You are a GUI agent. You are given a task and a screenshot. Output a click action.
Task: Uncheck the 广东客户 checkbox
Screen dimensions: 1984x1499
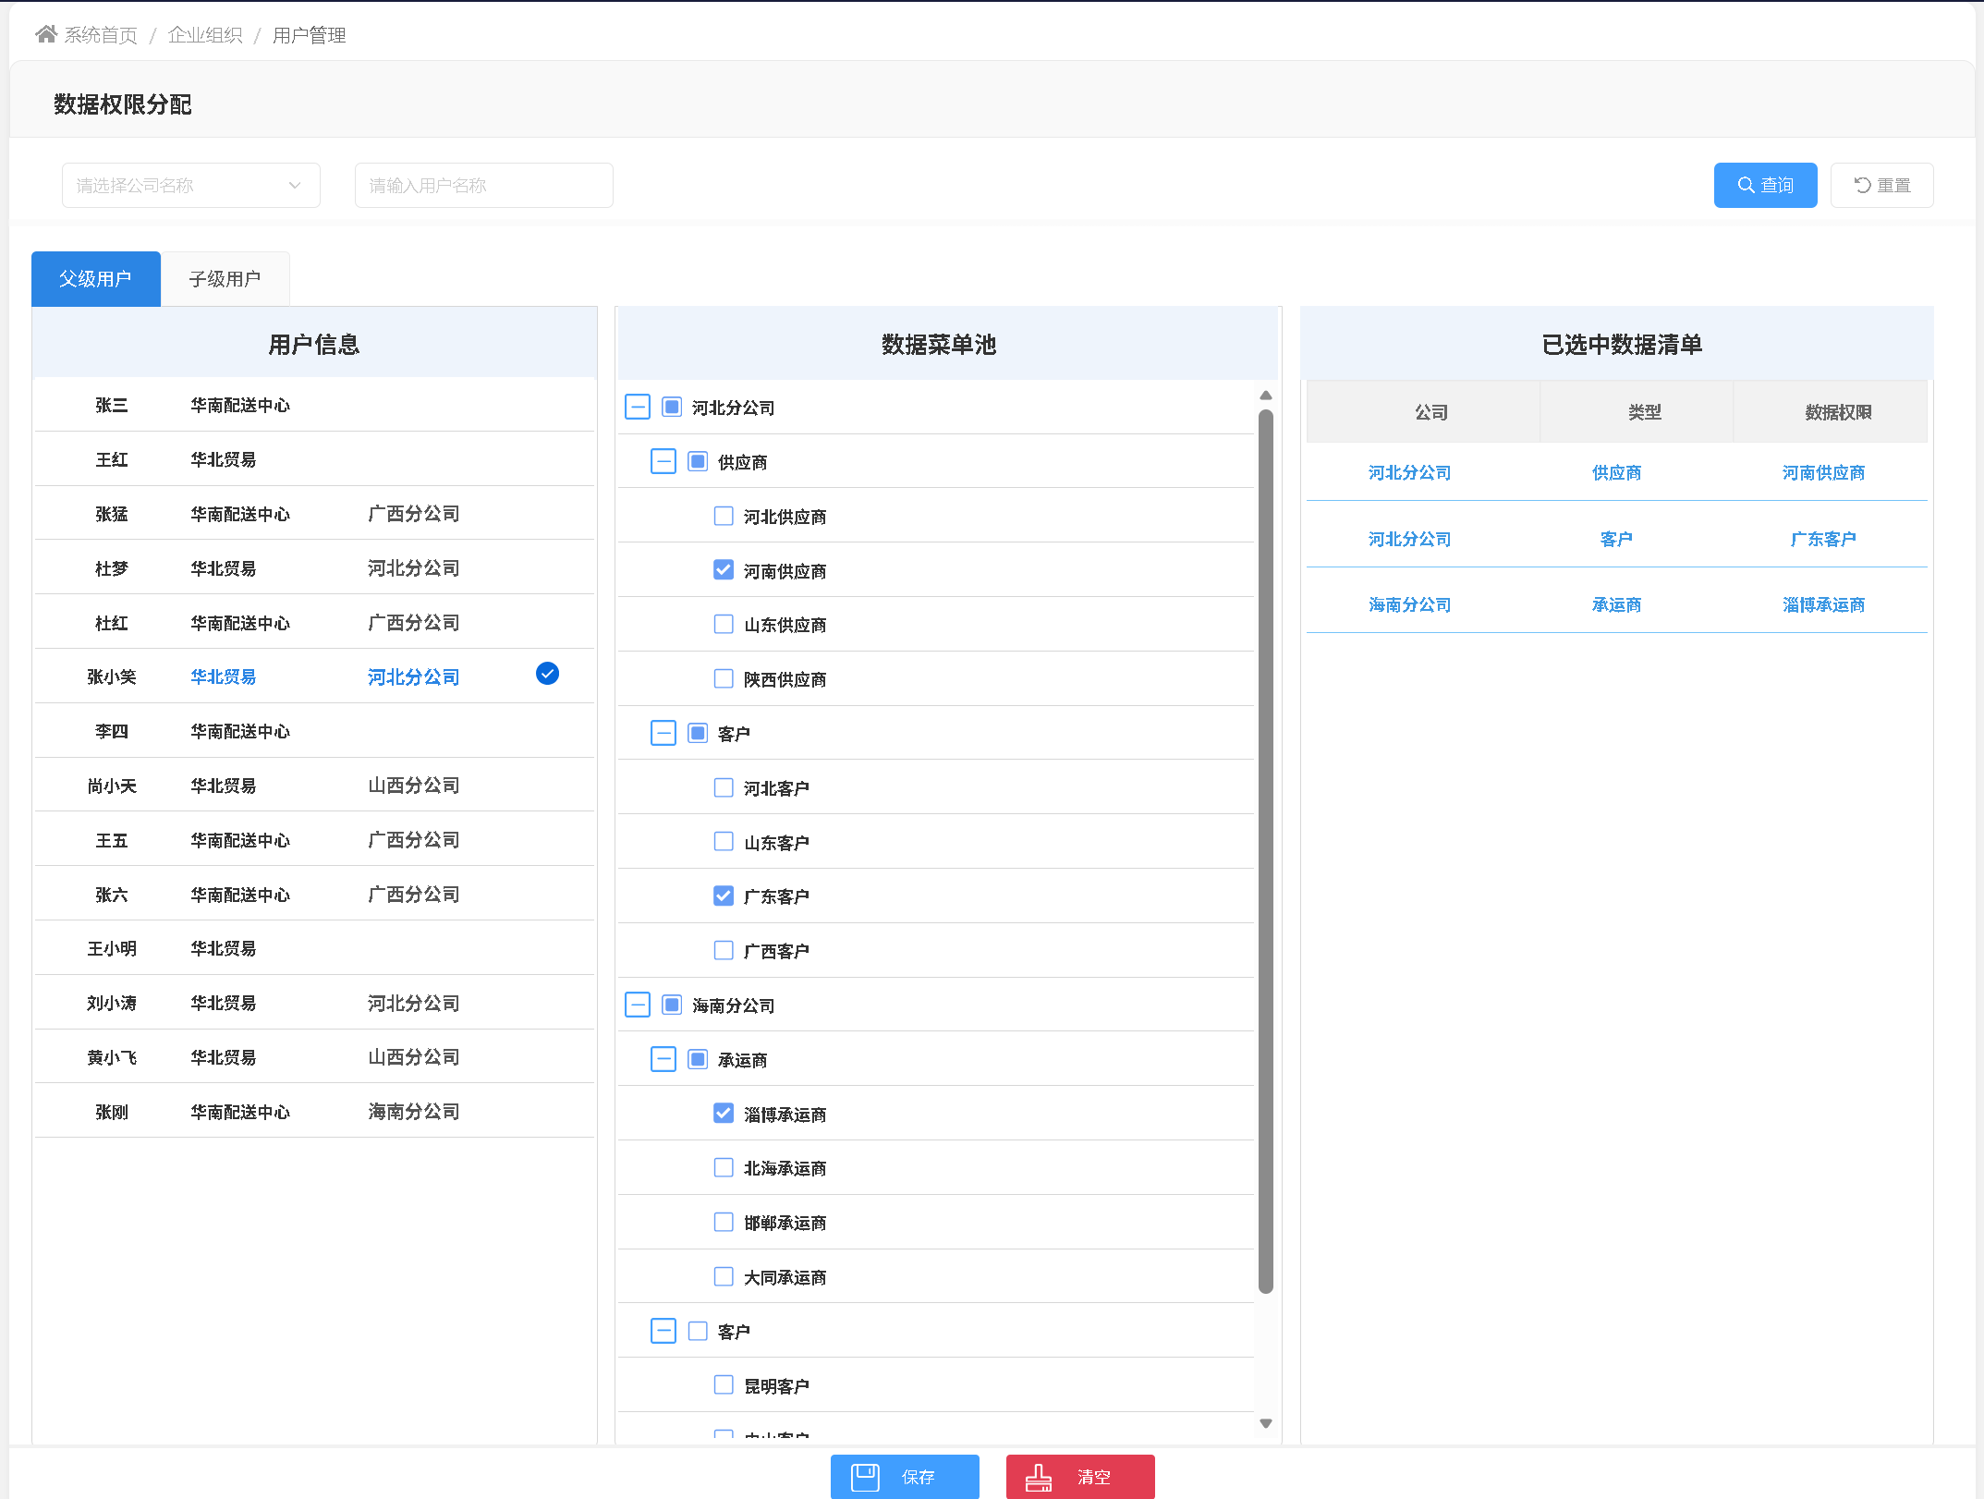pyautogui.click(x=724, y=896)
